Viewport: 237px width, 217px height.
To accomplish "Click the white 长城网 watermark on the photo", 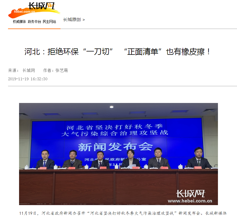I will click(x=190, y=194).
